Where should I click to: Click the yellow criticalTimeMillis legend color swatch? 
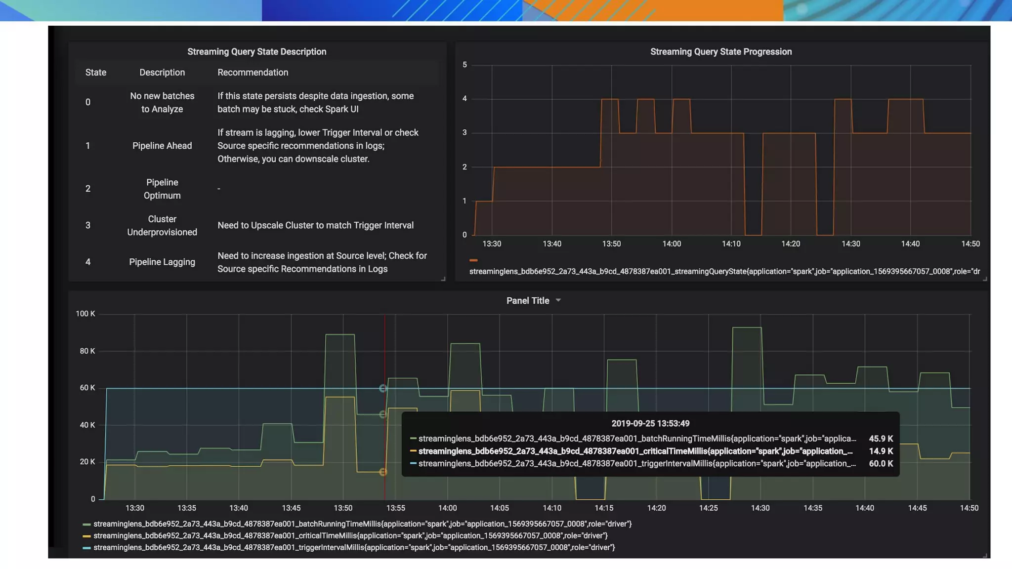tap(86, 536)
